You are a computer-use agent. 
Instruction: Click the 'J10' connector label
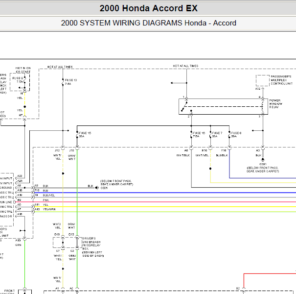point(71,150)
